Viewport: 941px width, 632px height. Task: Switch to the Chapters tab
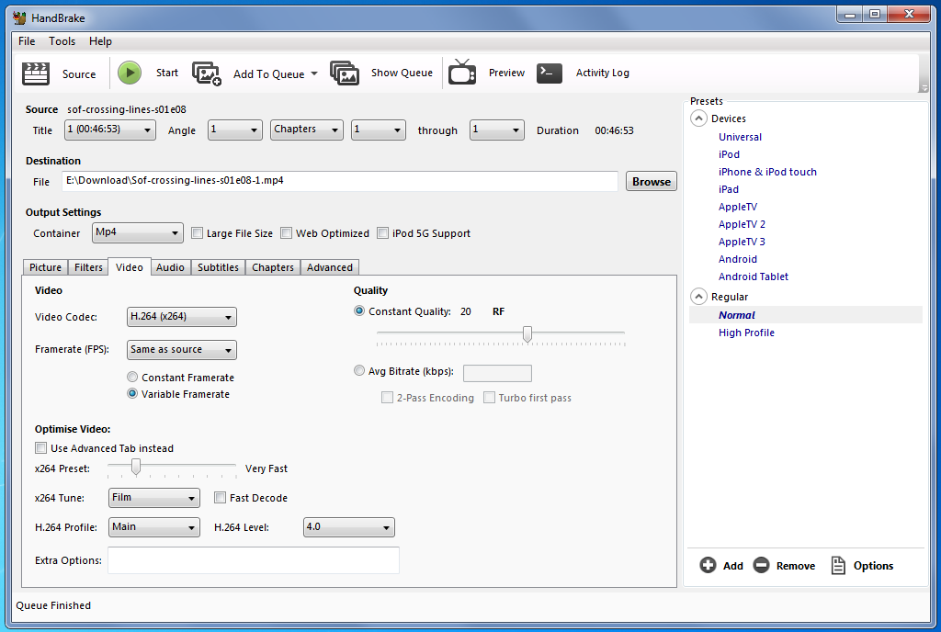tap(272, 267)
